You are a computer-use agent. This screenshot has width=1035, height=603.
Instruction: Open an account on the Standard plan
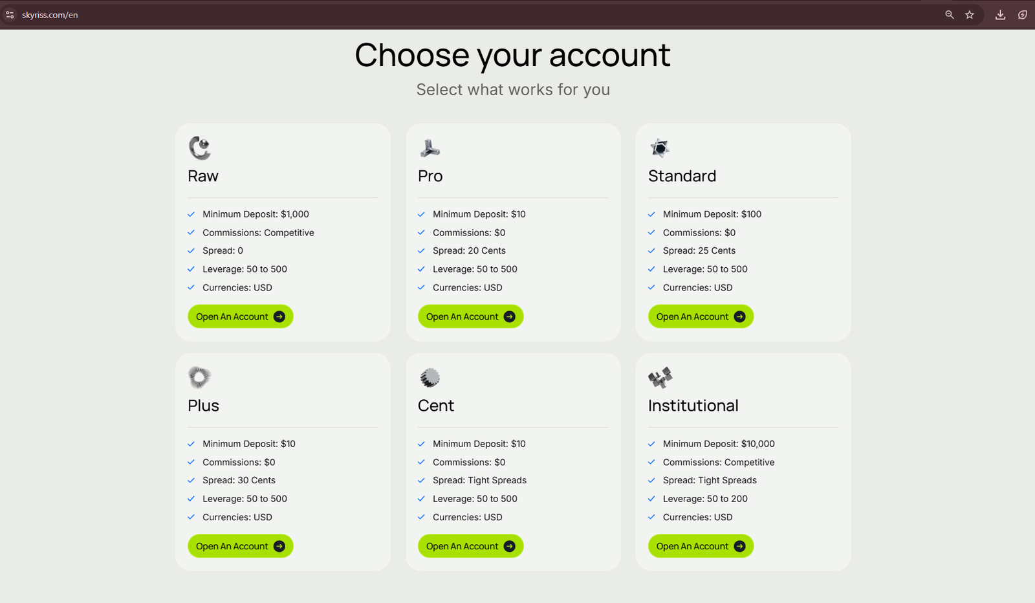pos(701,316)
